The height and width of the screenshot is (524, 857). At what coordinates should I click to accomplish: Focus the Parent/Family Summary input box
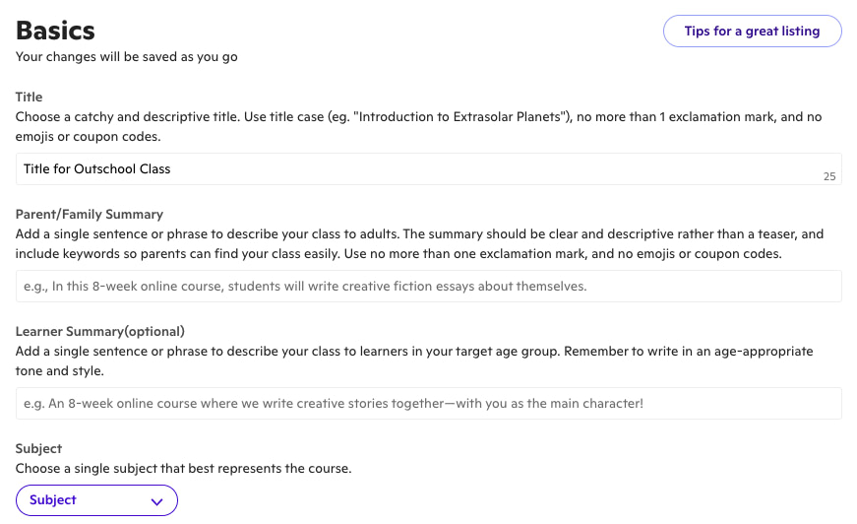[x=428, y=286]
